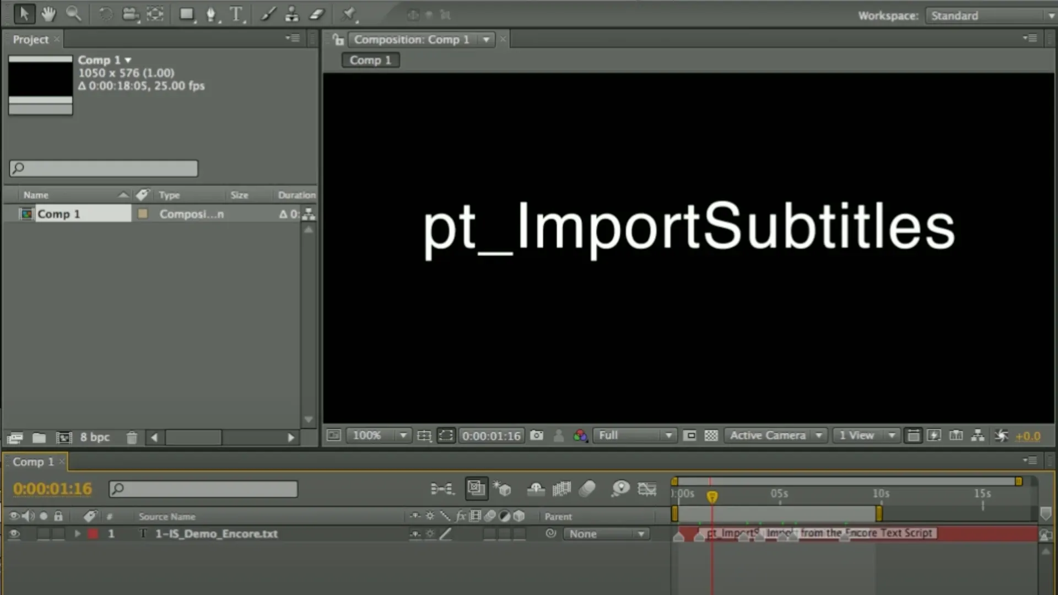Viewport: 1058px width, 595px height.
Task: Open the 100% magnification selector
Action: click(x=379, y=435)
